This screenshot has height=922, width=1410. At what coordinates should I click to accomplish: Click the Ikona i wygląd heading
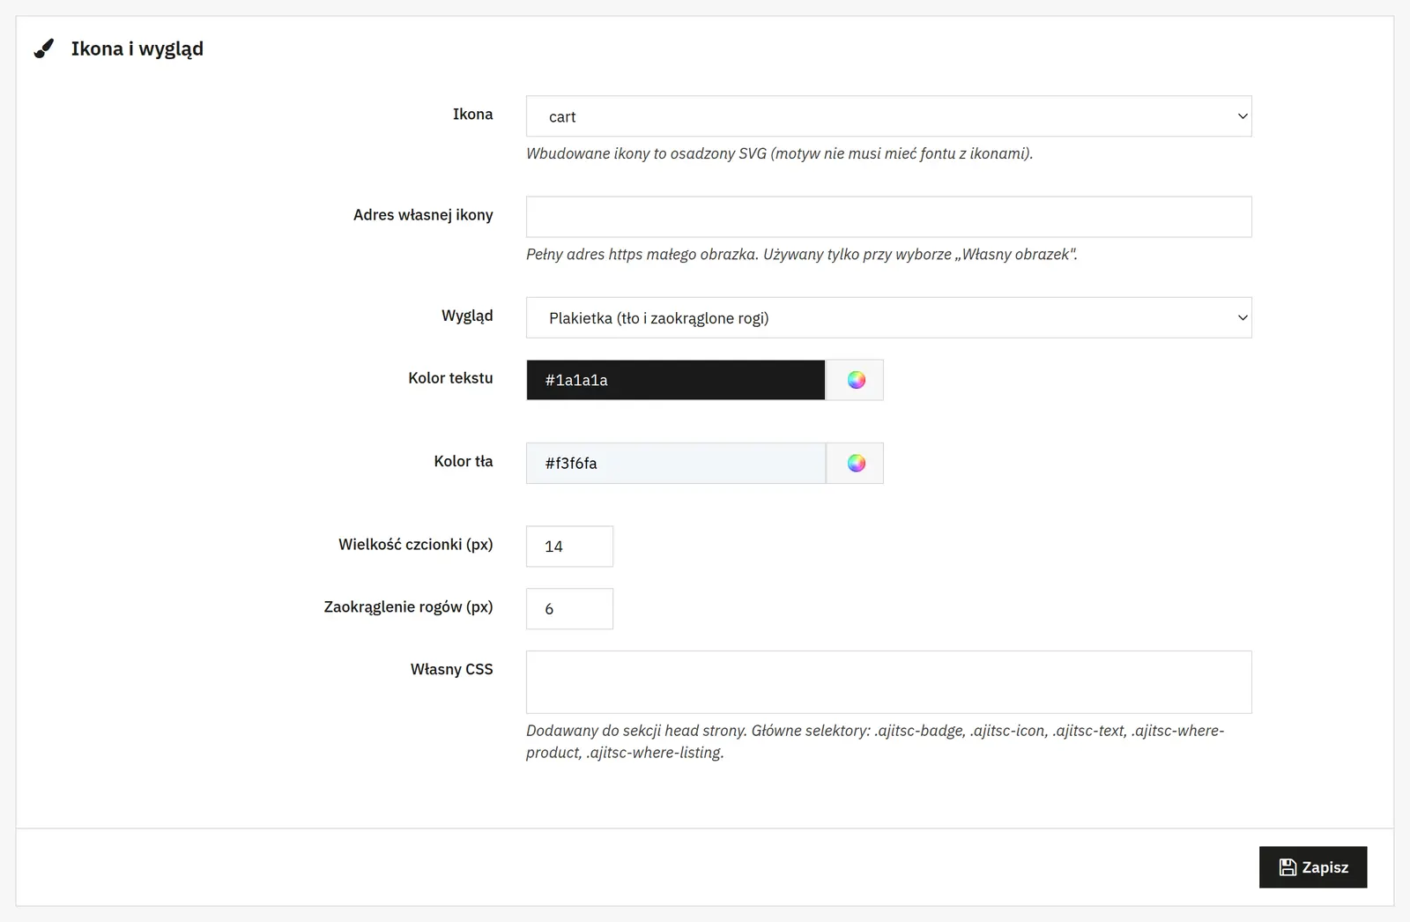[x=137, y=49]
